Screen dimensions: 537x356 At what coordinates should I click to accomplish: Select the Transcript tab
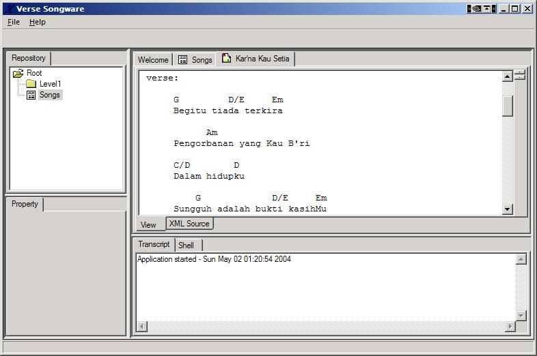[154, 244]
